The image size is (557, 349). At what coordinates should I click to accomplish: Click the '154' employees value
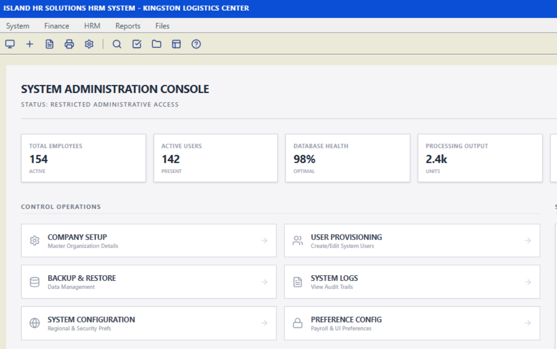click(38, 159)
